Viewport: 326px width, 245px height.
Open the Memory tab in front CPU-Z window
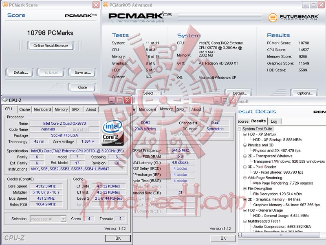pyautogui.click(x=61, y=109)
